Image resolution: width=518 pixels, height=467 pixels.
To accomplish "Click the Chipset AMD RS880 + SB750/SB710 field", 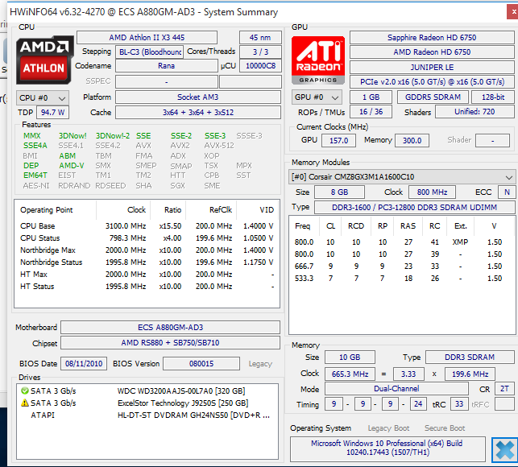I will point(171,343).
